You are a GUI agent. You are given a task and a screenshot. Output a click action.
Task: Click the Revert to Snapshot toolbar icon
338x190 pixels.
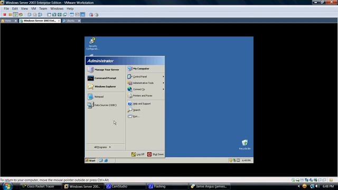point(35,15)
